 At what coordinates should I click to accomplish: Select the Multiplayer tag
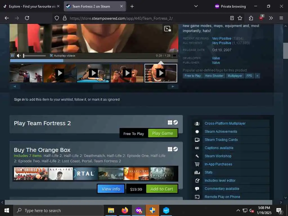pos(235,76)
